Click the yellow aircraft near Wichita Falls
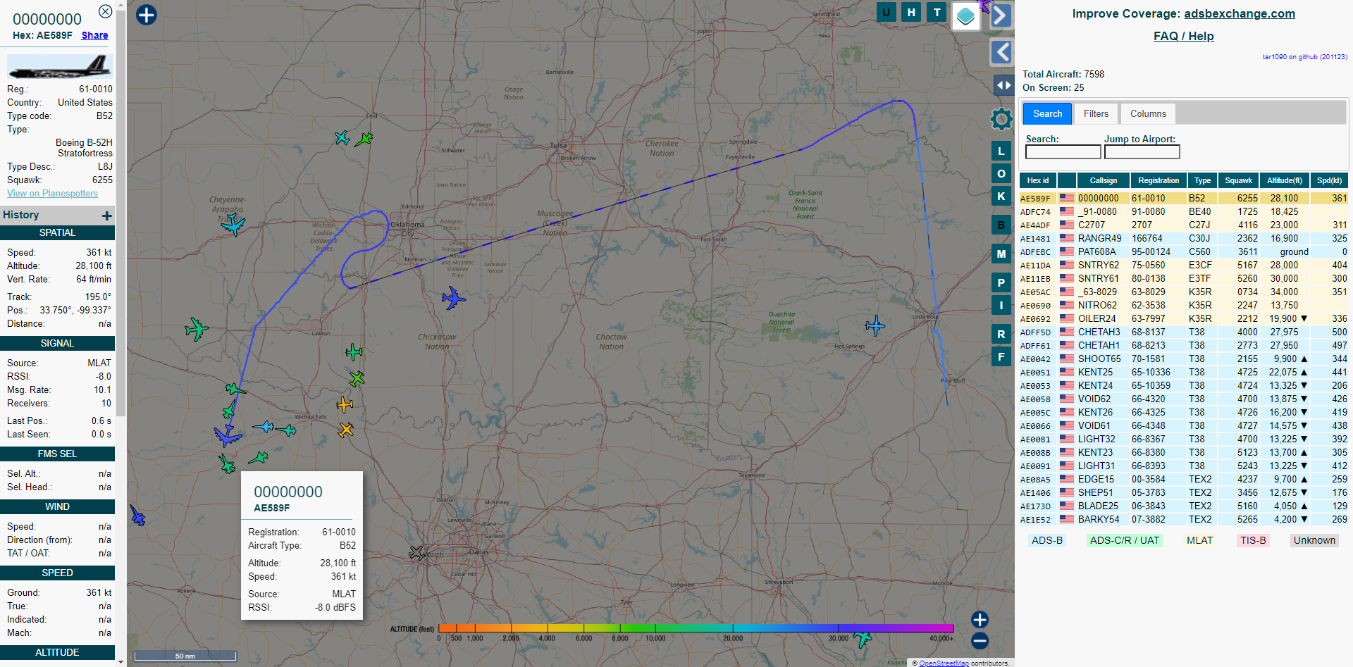Viewport: 1353px width, 667px height. (344, 404)
